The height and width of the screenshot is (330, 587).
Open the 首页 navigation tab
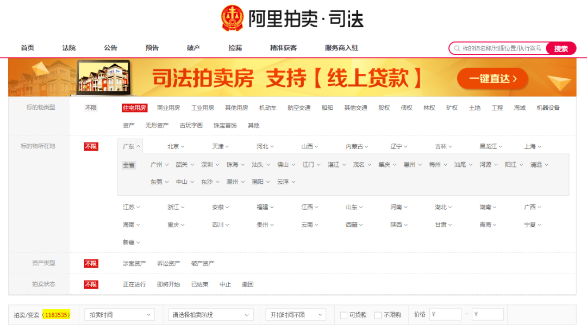[27, 48]
